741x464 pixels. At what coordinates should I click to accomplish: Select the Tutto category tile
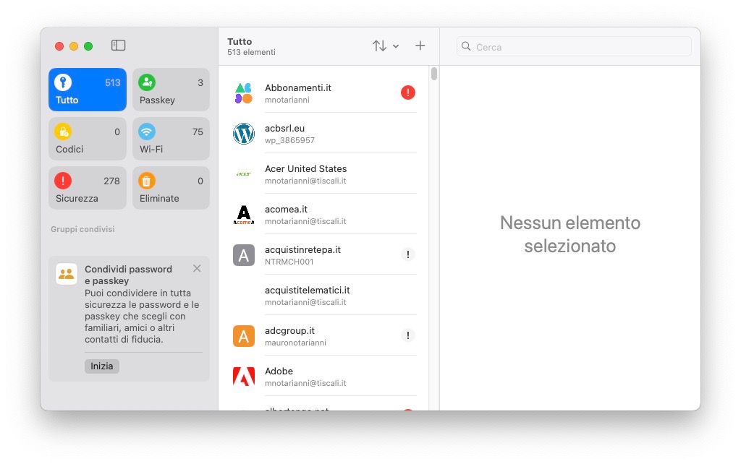[x=88, y=90]
